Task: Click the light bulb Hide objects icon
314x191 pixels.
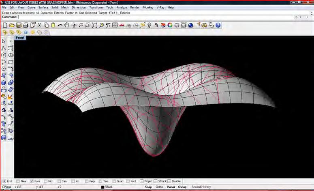Action: (149, 25)
